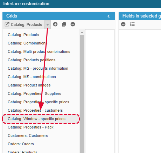This screenshot has width=161, height=153.
Task: Click the add grid plus icon
Action: 55,24
